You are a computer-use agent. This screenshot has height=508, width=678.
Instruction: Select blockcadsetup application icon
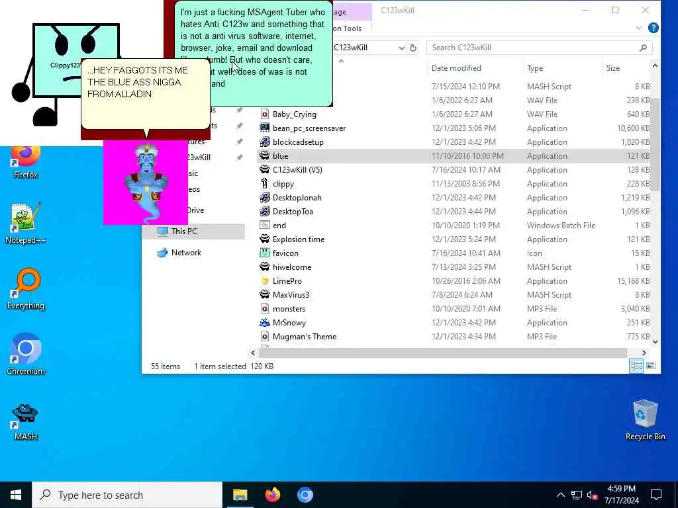click(265, 142)
